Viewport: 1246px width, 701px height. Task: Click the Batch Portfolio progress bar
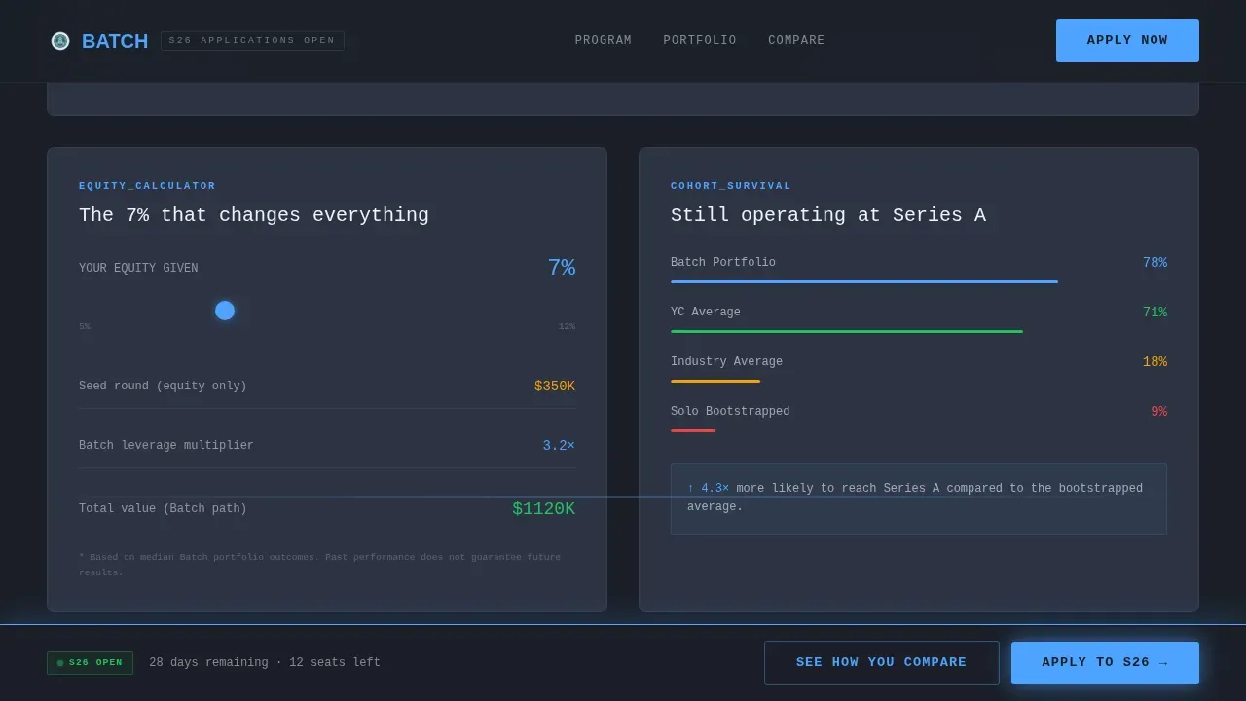pyautogui.click(x=864, y=282)
